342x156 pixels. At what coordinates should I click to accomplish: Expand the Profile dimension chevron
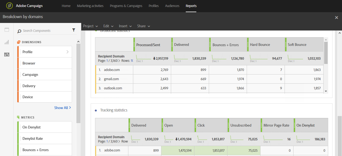pyautogui.click(x=67, y=52)
